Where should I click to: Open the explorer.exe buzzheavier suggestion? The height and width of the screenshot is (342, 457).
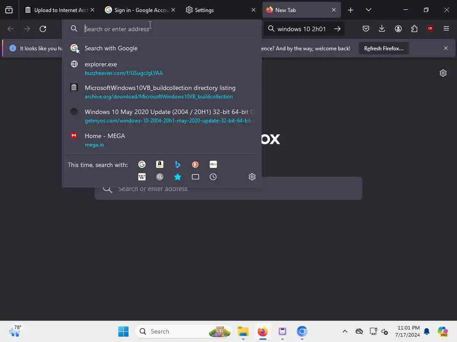click(x=162, y=68)
